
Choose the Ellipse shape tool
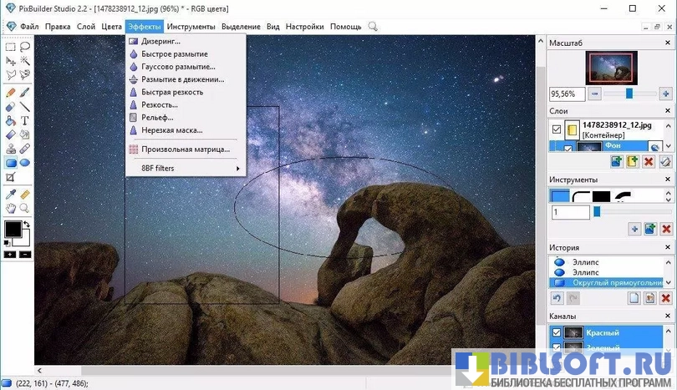pyautogui.click(x=25, y=163)
